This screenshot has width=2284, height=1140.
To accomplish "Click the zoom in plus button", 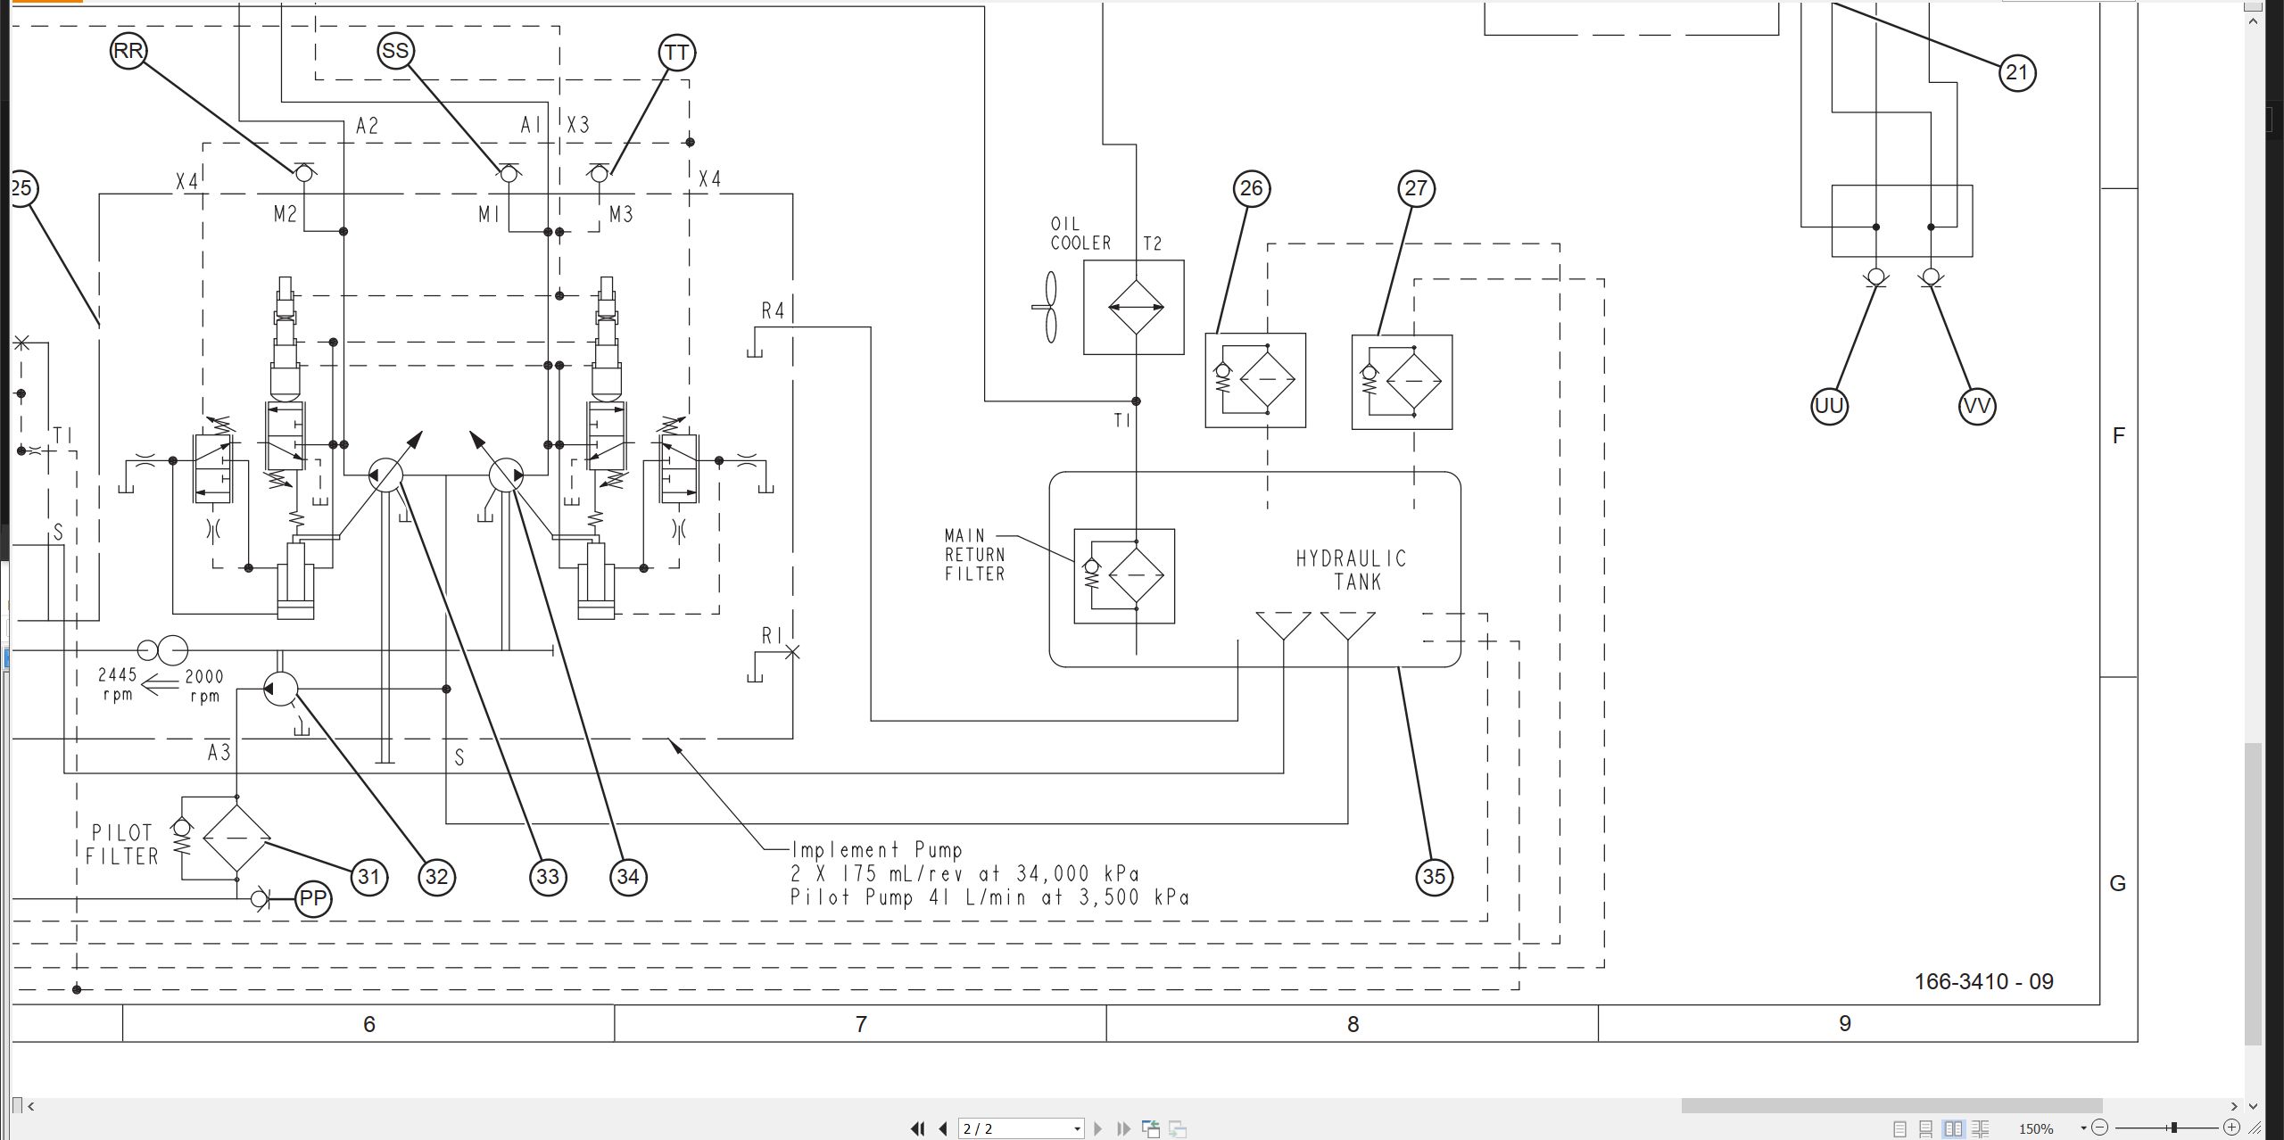I will click(x=2231, y=1128).
